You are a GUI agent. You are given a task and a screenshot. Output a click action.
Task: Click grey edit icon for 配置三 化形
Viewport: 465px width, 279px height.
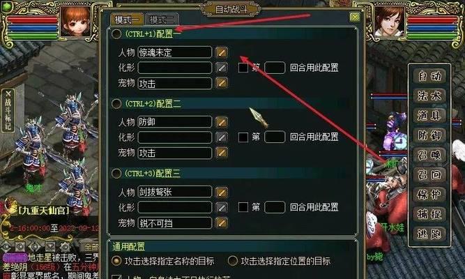point(221,207)
